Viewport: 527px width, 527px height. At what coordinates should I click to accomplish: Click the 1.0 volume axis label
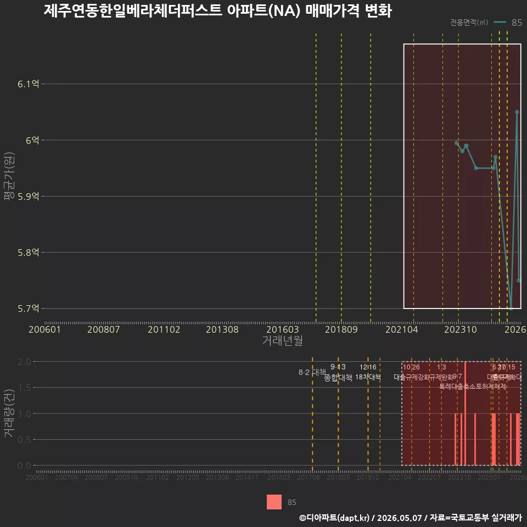(x=24, y=414)
